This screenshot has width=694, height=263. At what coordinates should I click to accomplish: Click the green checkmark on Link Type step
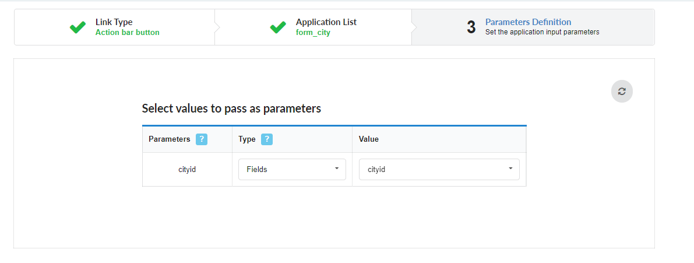(77, 27)
